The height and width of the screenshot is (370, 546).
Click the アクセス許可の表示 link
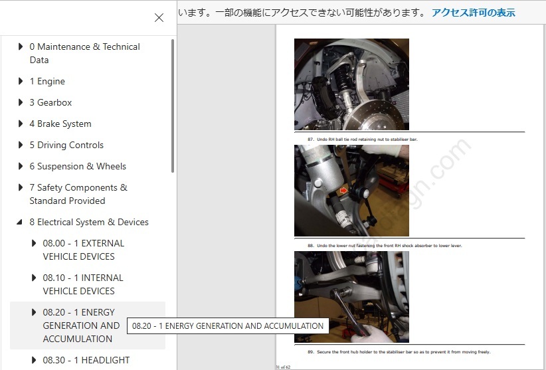[473, 13]
